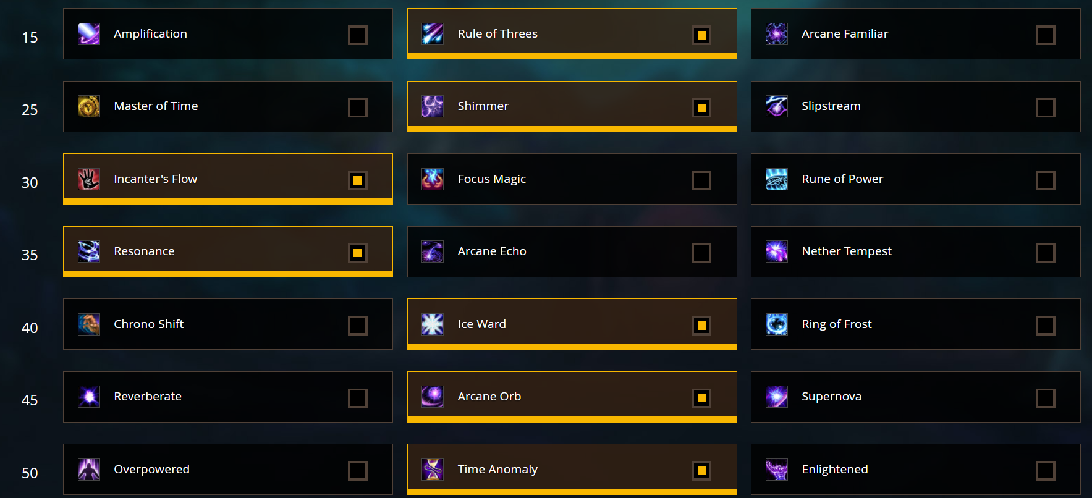Screen dimensions: 1092x498
Task: Uncheck the Incanter's Flow checkbox
Action: click(x=358, y=180)
